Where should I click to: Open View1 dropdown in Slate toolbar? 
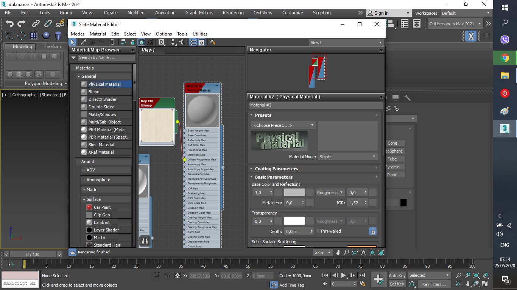pos(347,43)
